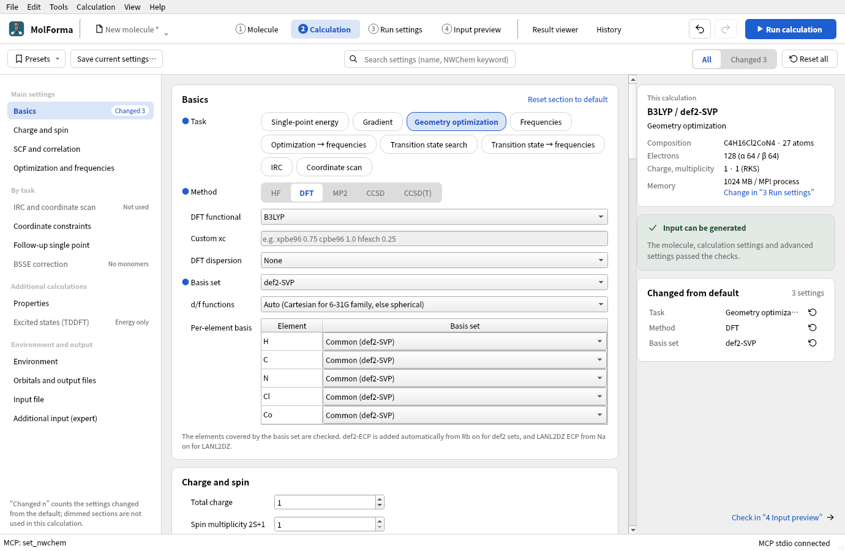845x551 pixels.
Task: Open the Result viewer
Action: (555, 29)
